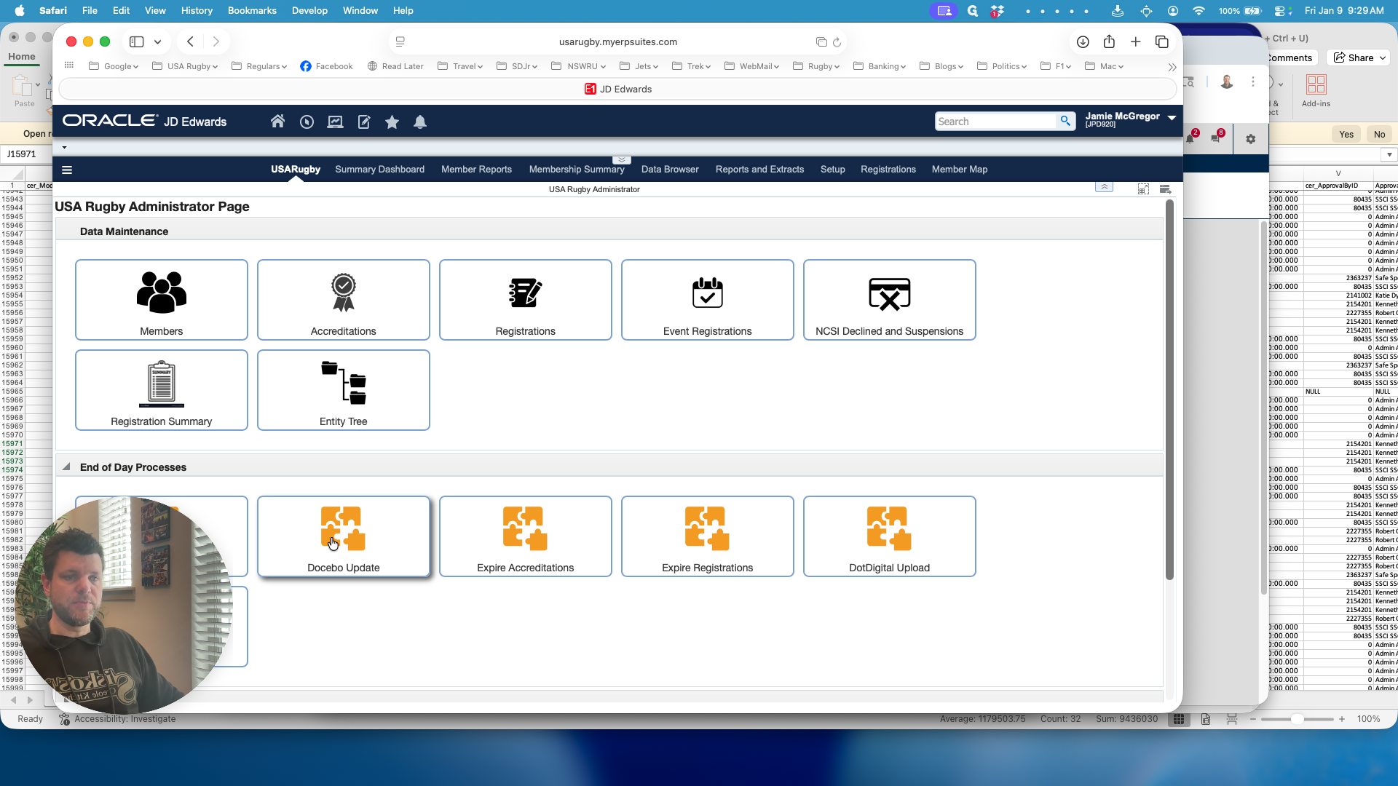This screenshot has width=1398, height=786.
Task: Open the notifications bell icon
Action: (x=420, y=122)
